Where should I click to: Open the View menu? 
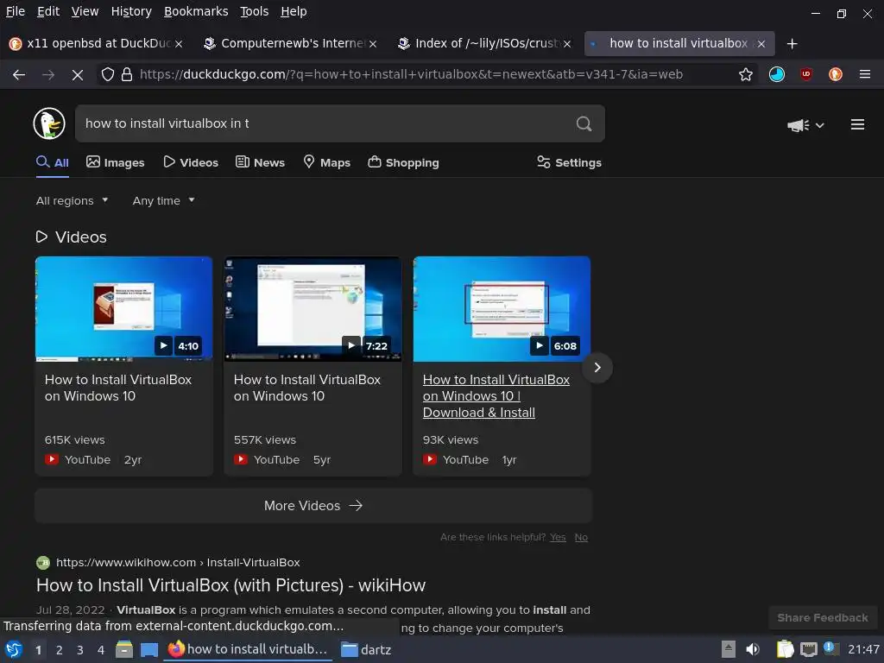tap(85, 12)
